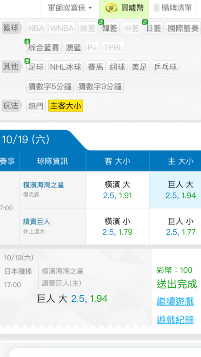Open the 遊戲紀錄 link
201x357 pixels.
(x=175, y=320)
